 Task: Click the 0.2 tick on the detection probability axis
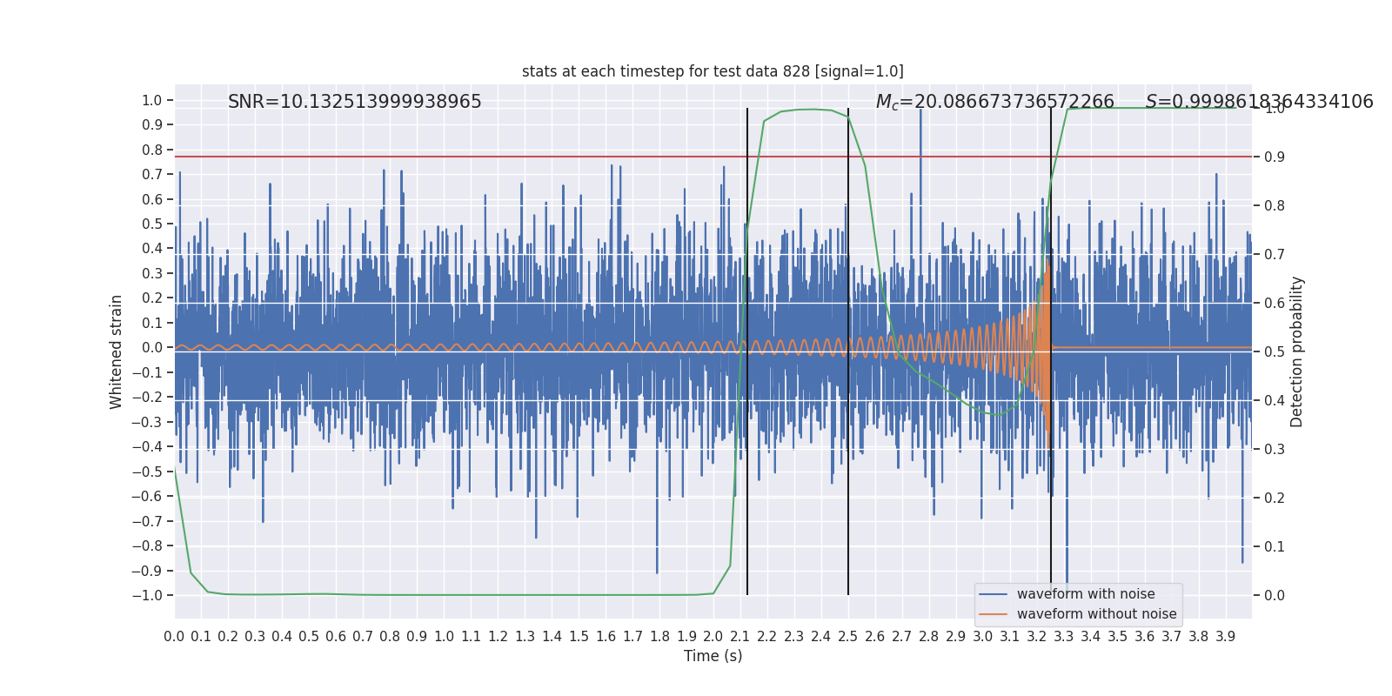click(1275, 498)
